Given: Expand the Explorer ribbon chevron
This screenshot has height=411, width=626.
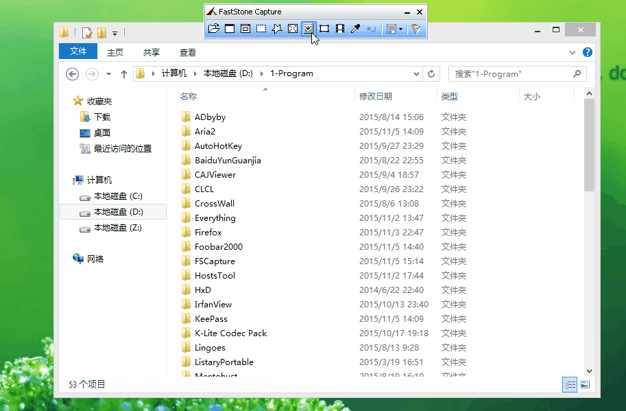Looking at the screenshot, I should tap(573, 52).
